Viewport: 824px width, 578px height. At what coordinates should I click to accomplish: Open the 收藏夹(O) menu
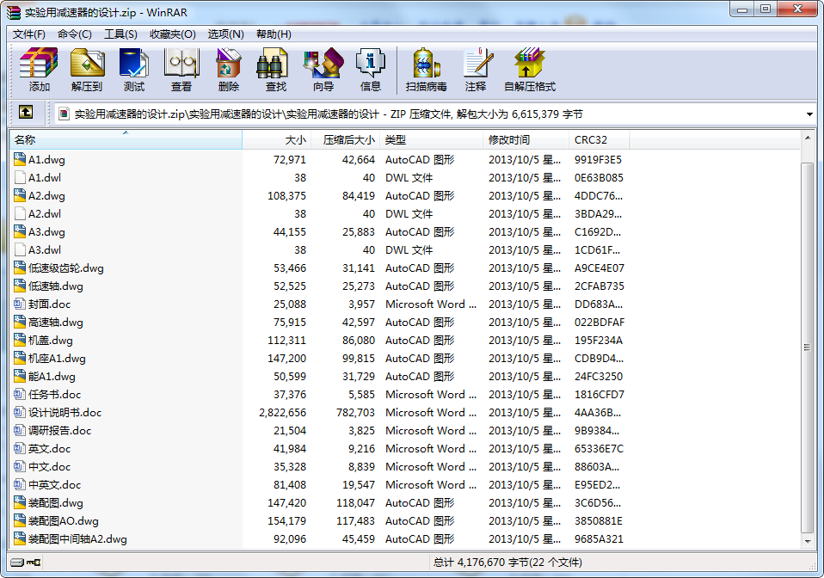click(x=172, y=34)
